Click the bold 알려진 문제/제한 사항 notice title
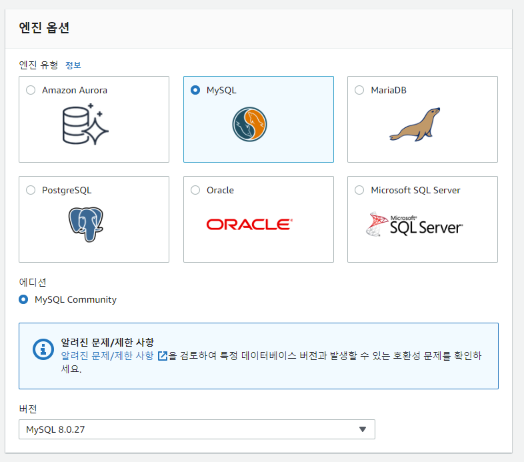Viewport: 524px width, 462px height. 107,342
